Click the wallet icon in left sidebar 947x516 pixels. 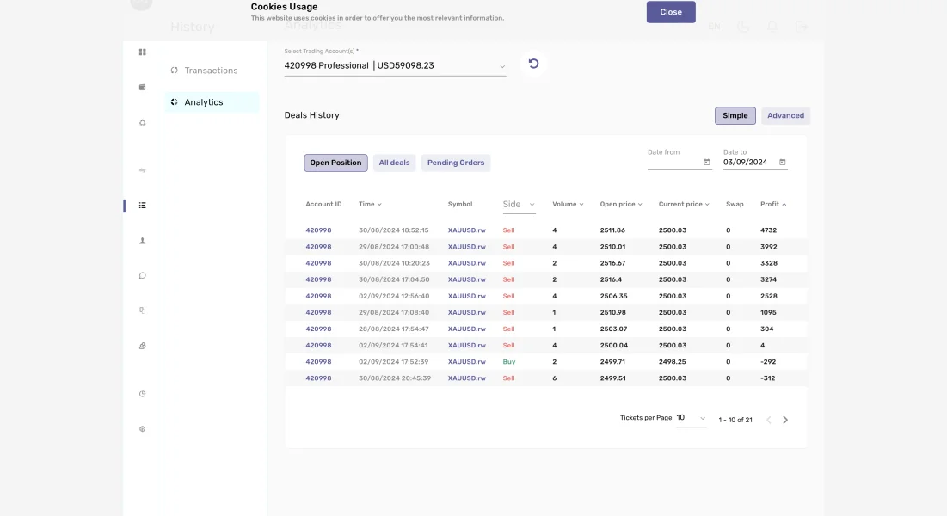[143, 87]
